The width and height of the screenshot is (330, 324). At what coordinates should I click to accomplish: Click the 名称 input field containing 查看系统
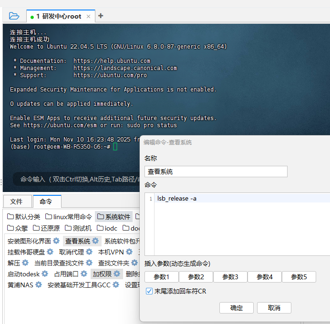pyautogui.click(x=216, y=172)
